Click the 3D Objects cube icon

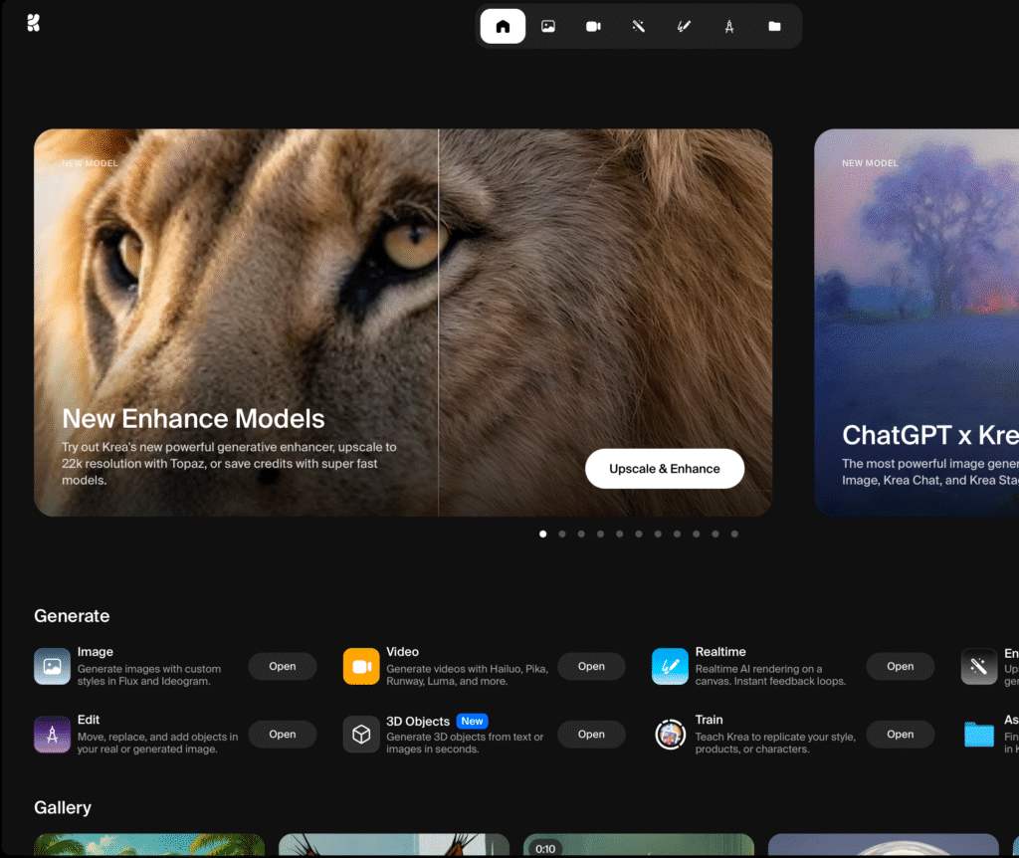361,735
